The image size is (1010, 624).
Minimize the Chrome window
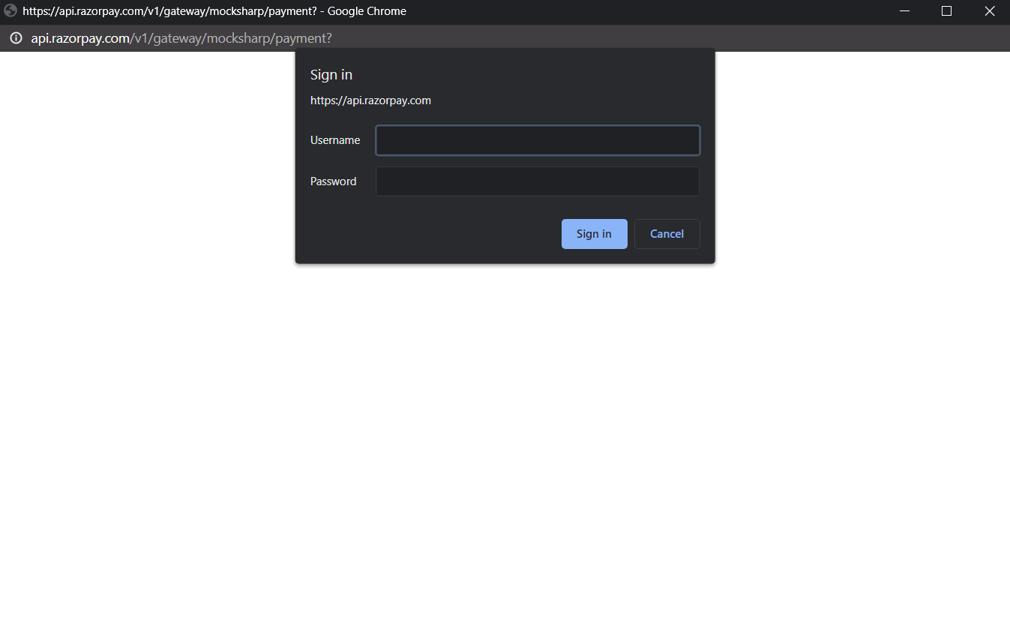(x=905, y=11)
